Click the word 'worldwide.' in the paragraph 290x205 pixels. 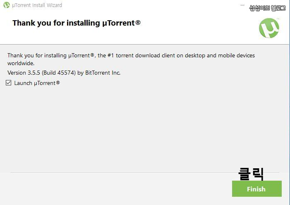pos(21,64)
